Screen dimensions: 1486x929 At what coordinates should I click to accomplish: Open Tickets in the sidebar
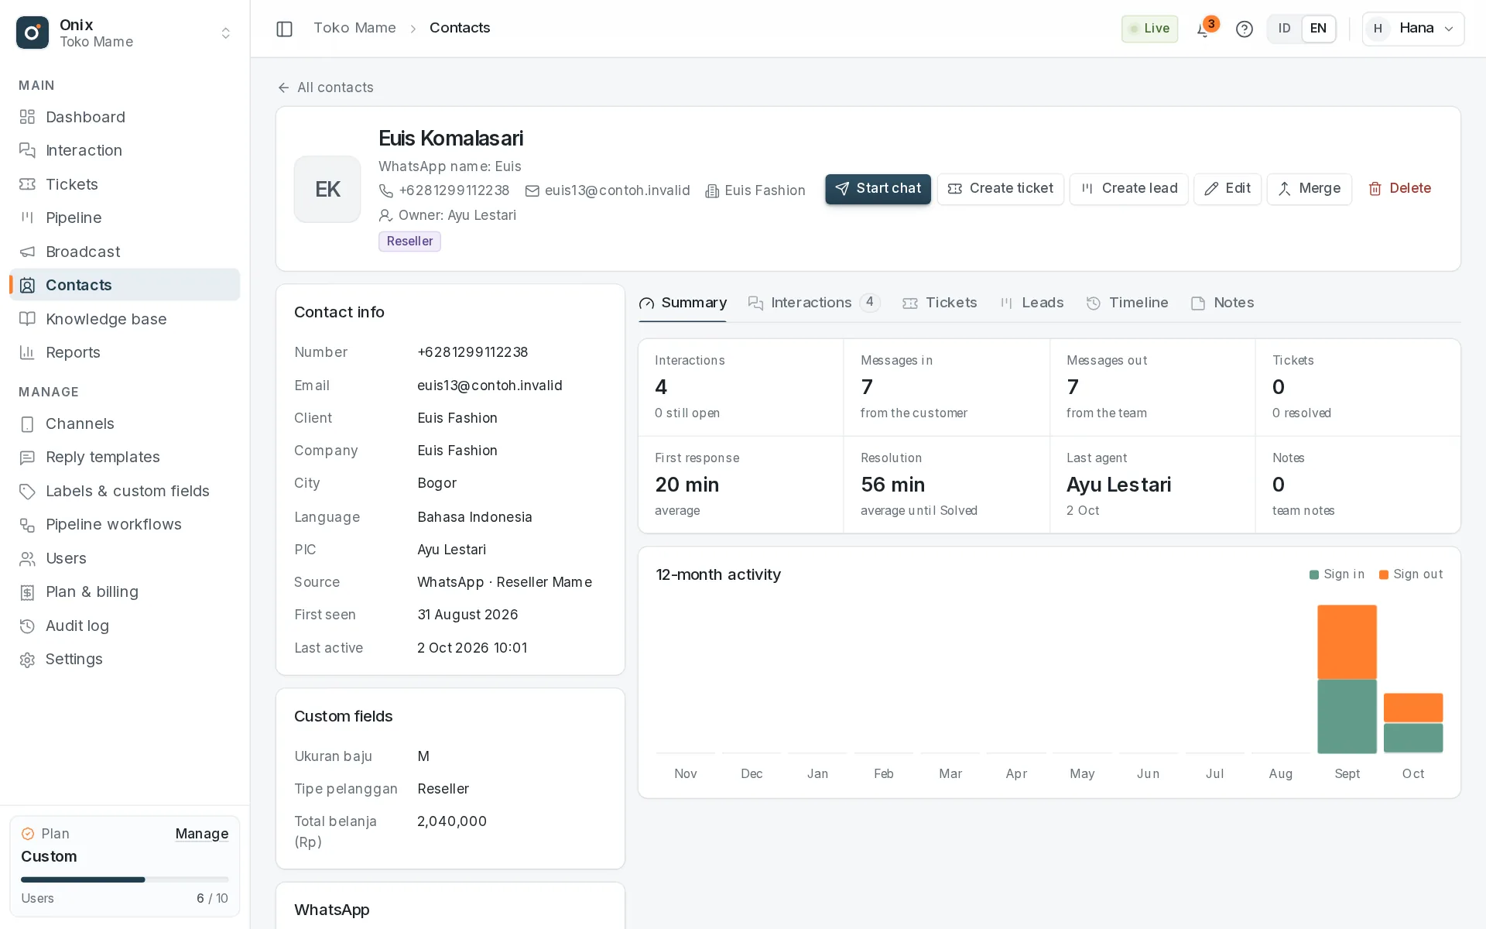tap(125, 184)
